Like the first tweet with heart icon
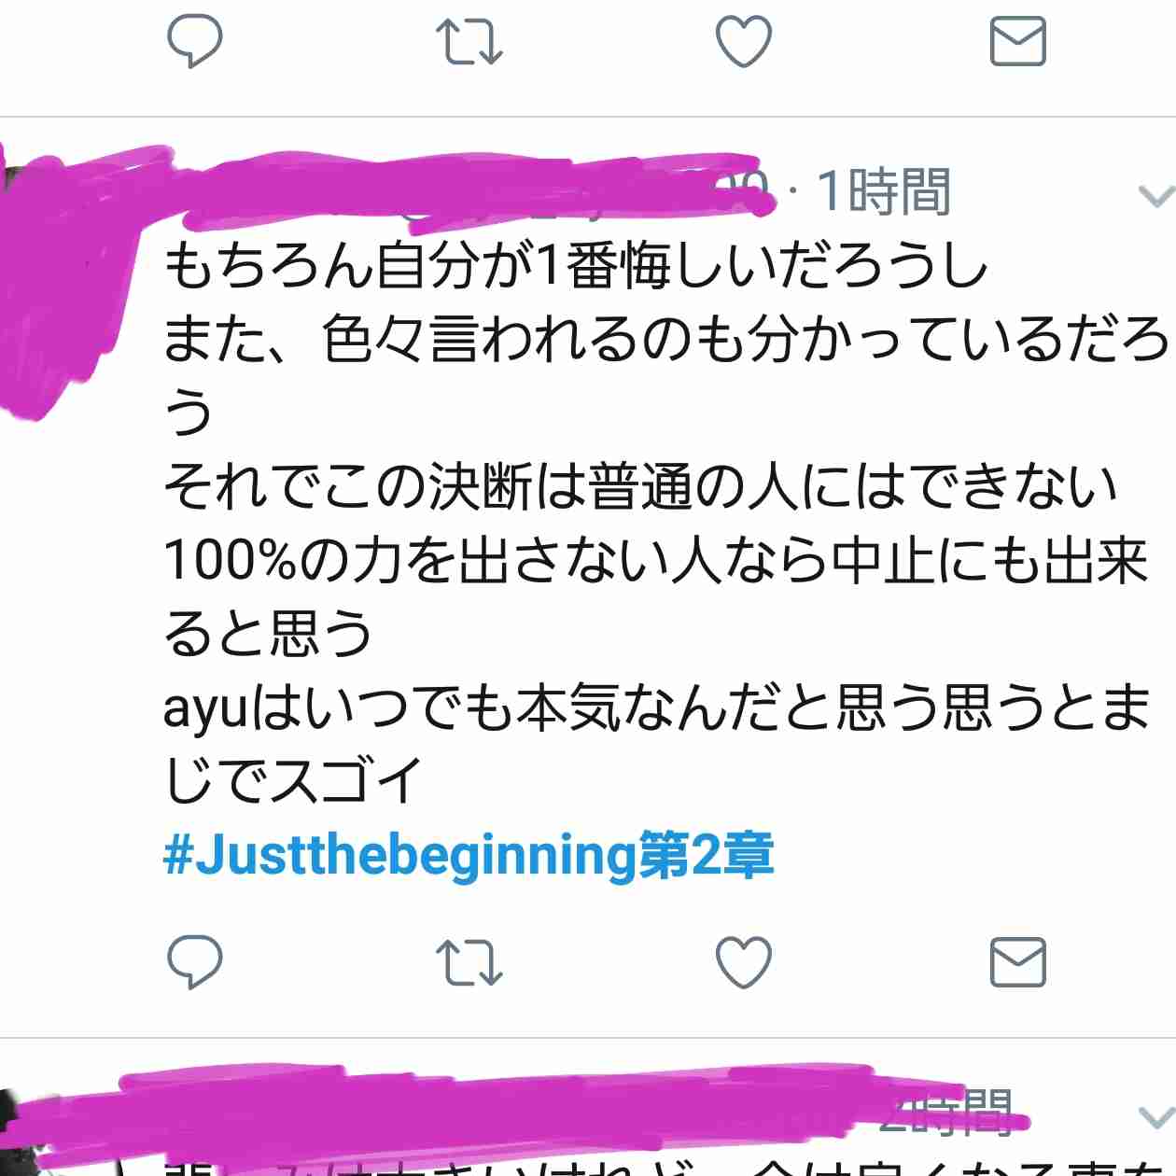 coord(744,42)
